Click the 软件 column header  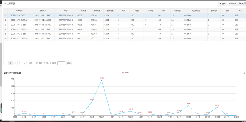(240, 11)
